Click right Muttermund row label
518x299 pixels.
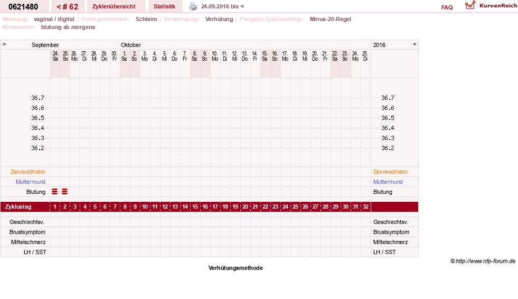pos(388,182)
